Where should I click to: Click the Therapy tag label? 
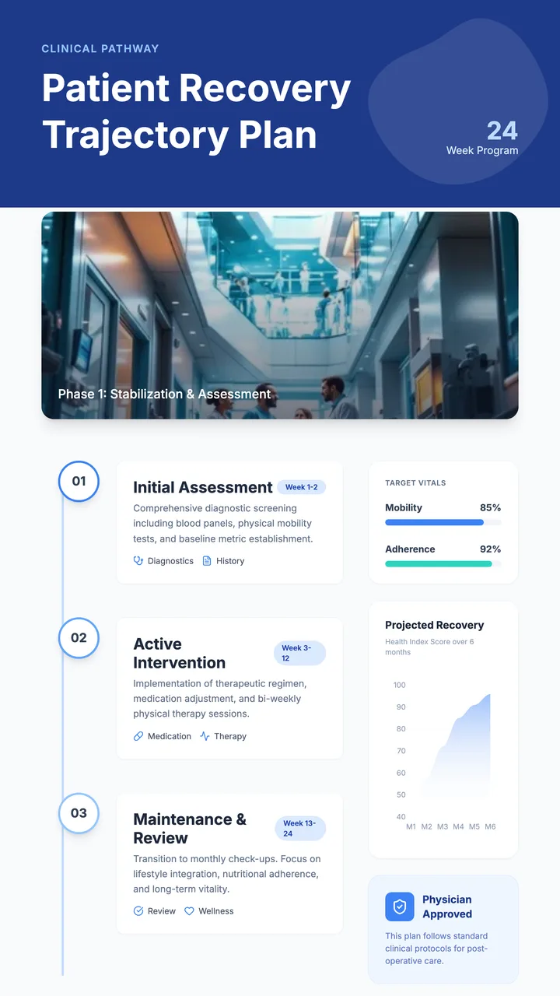click(x=230, y=735)
